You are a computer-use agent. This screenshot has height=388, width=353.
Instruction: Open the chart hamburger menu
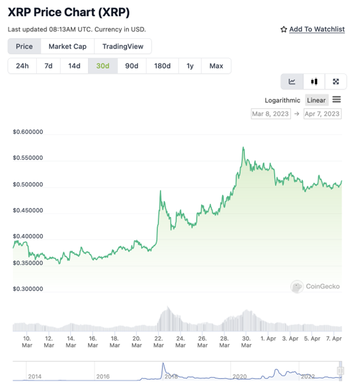tap(337, 100)
